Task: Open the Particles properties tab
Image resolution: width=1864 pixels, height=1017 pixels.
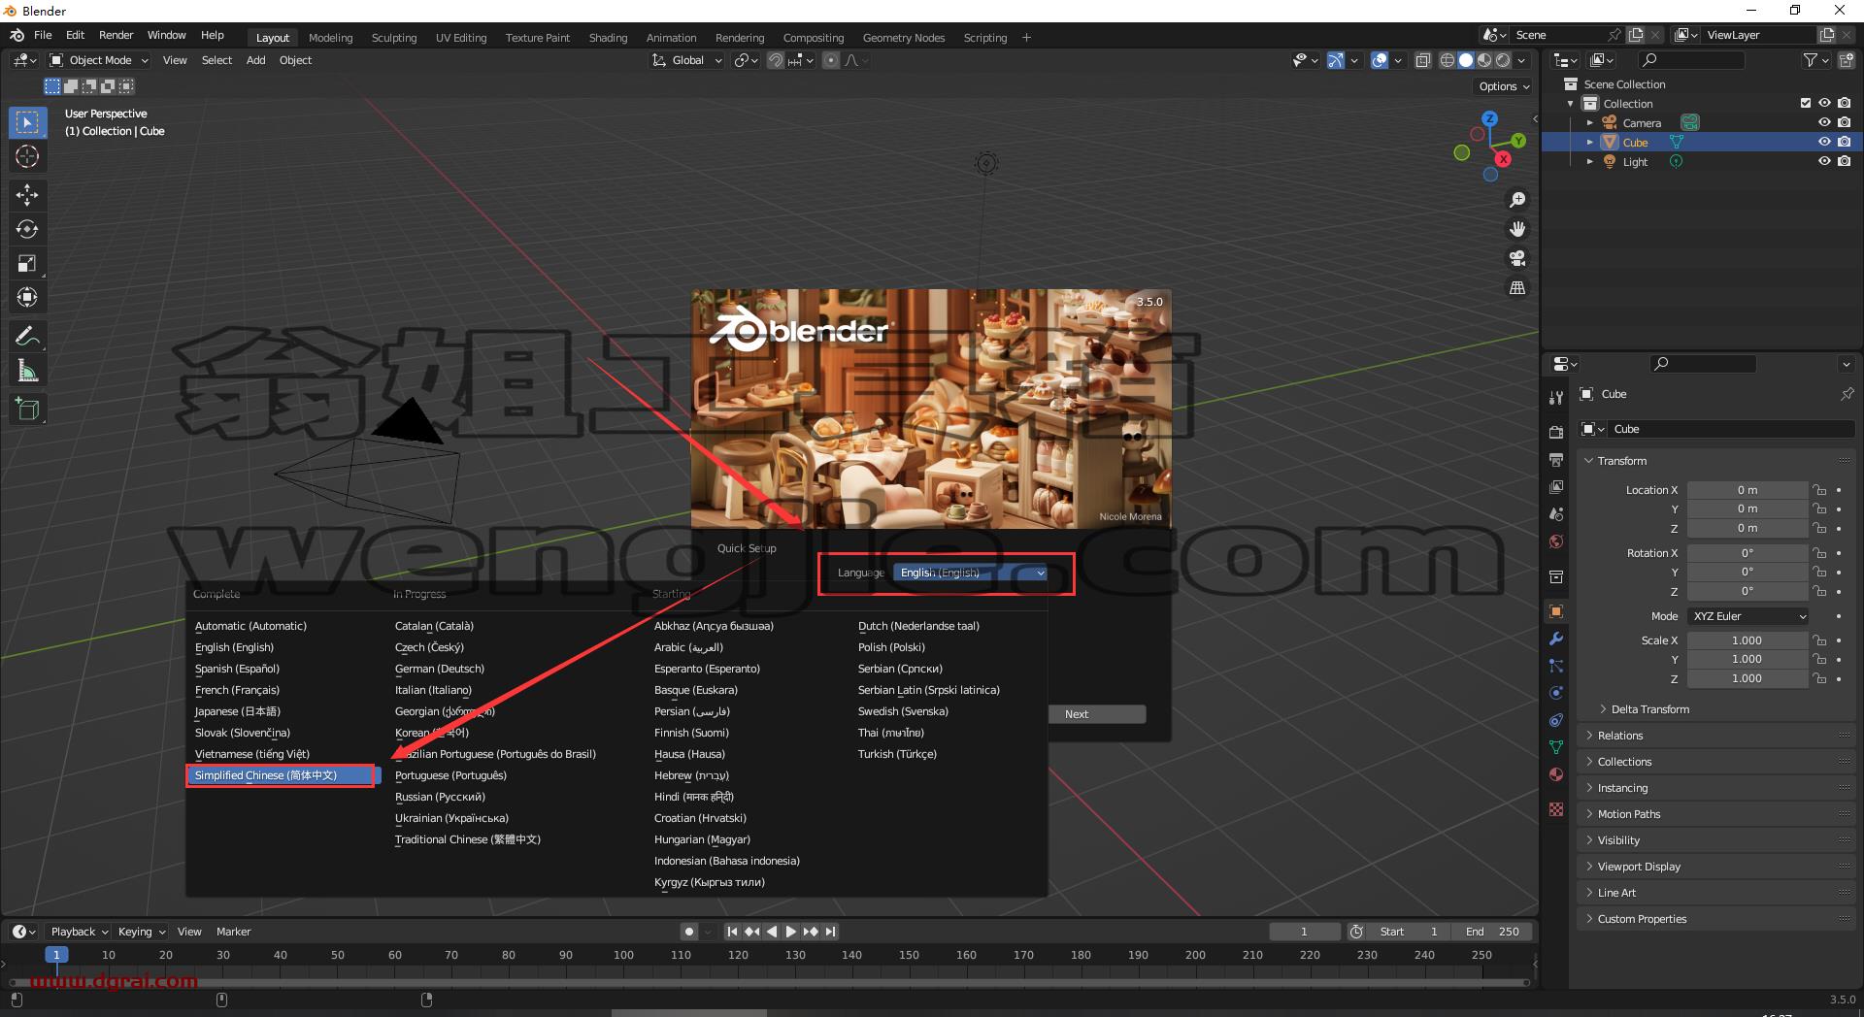Action: [1556, 666]
